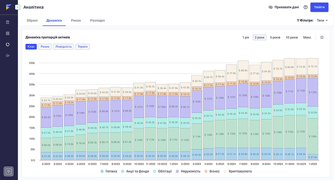334x180 pixels.
Task: Select the 5 років time range
Action: pos(275,37)
